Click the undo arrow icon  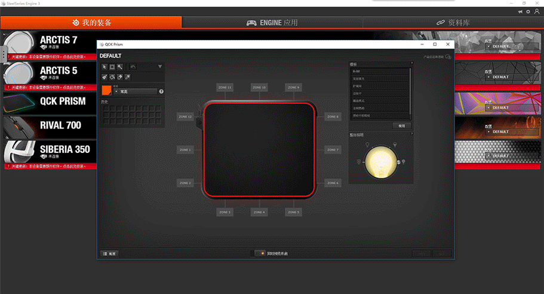(133, 67)
